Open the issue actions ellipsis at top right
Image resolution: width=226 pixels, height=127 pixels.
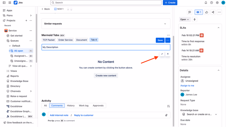click(x=219, y=12)
